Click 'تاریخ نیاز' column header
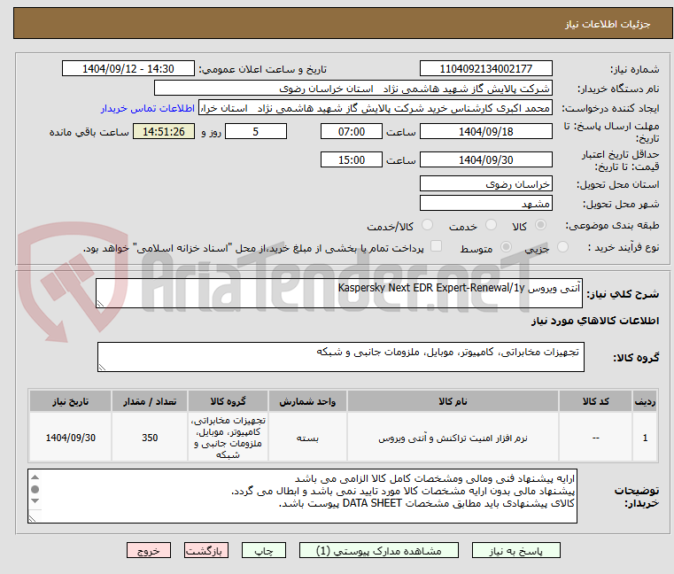Image resolution: width=674 pixels, height=574 pixels. click(x=71, y=401)
